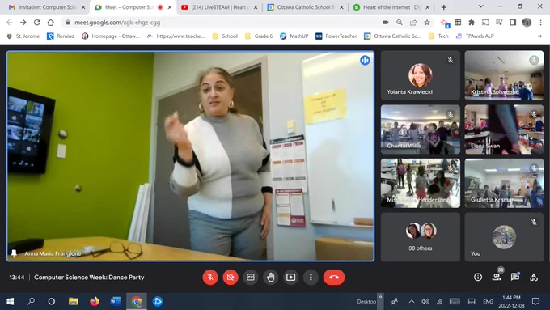The height and width of the screenshot is (310, 550).
Task: Open the three-dot more options menu
Action: pyautogui.click(x=311, y=278)
